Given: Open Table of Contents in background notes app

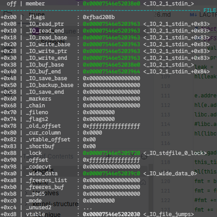Looking at the screenshot, I should tap(48, 156).
